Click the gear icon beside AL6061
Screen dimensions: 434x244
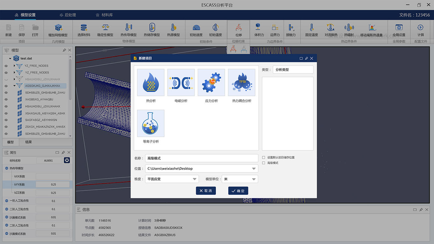(67, 160)
